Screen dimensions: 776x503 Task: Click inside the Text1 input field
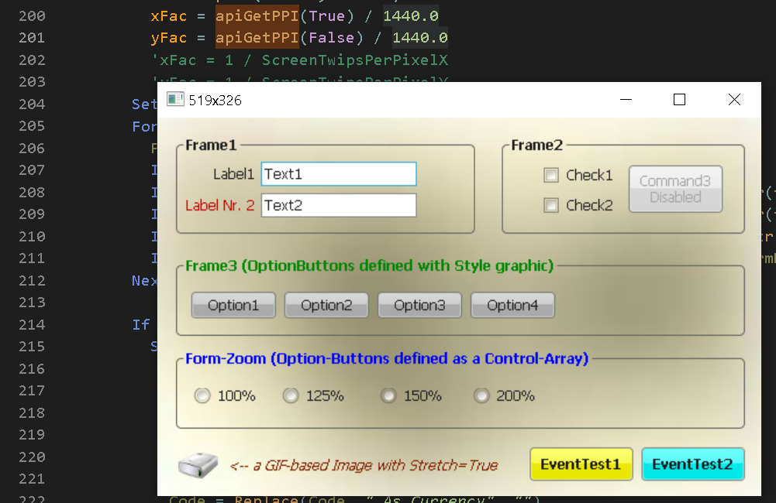click(x=338, y=174)
